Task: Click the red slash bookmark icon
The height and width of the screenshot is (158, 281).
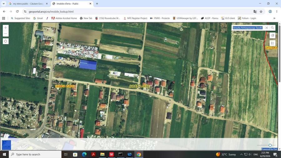Action: (x=47, y=18)
